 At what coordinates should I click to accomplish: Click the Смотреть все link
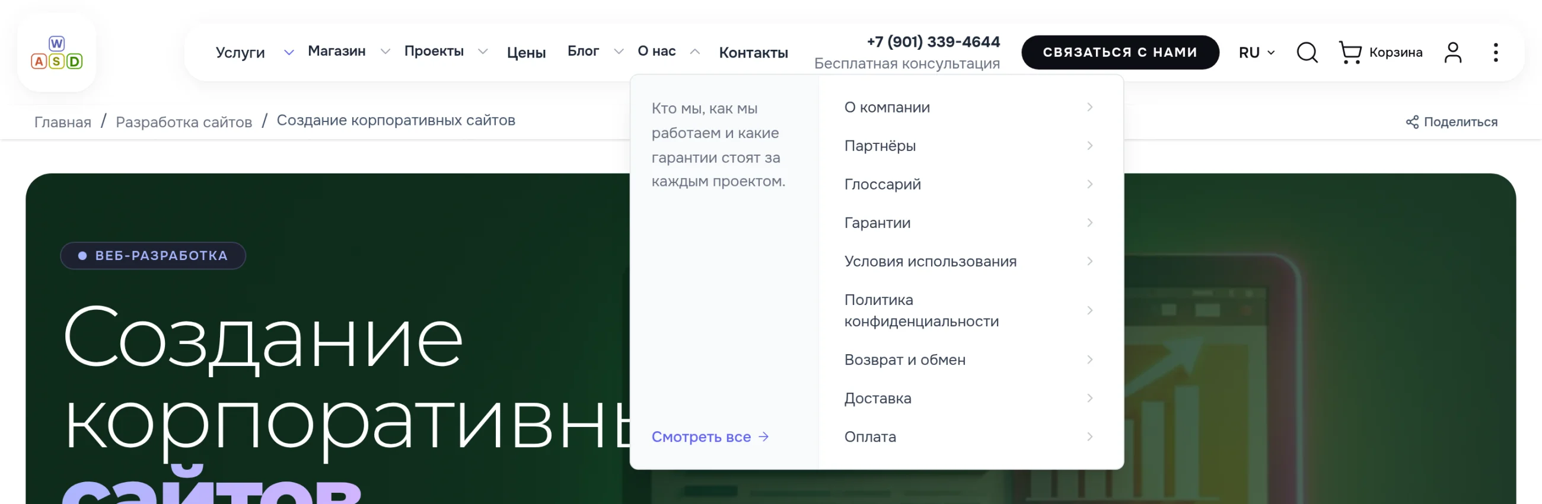coord(710,436)
